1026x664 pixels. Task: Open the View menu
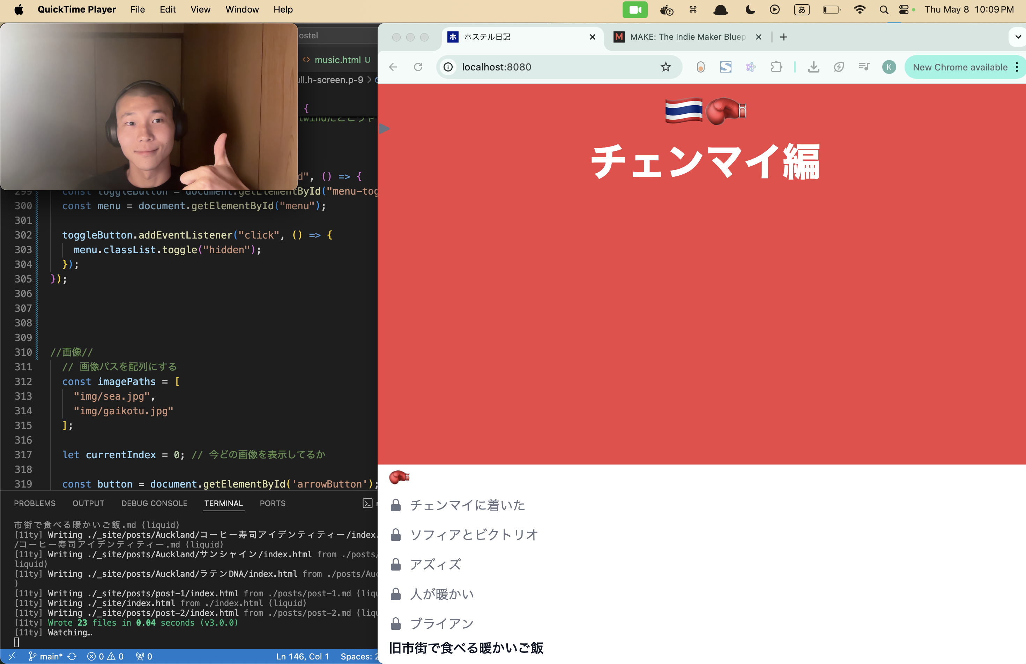[x=200, y=9]
